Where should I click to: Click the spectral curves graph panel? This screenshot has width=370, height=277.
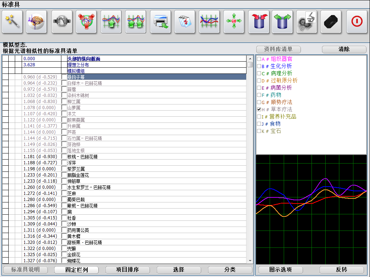coord(311,210)
